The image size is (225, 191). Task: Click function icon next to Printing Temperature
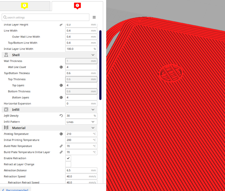click(61, 134)
